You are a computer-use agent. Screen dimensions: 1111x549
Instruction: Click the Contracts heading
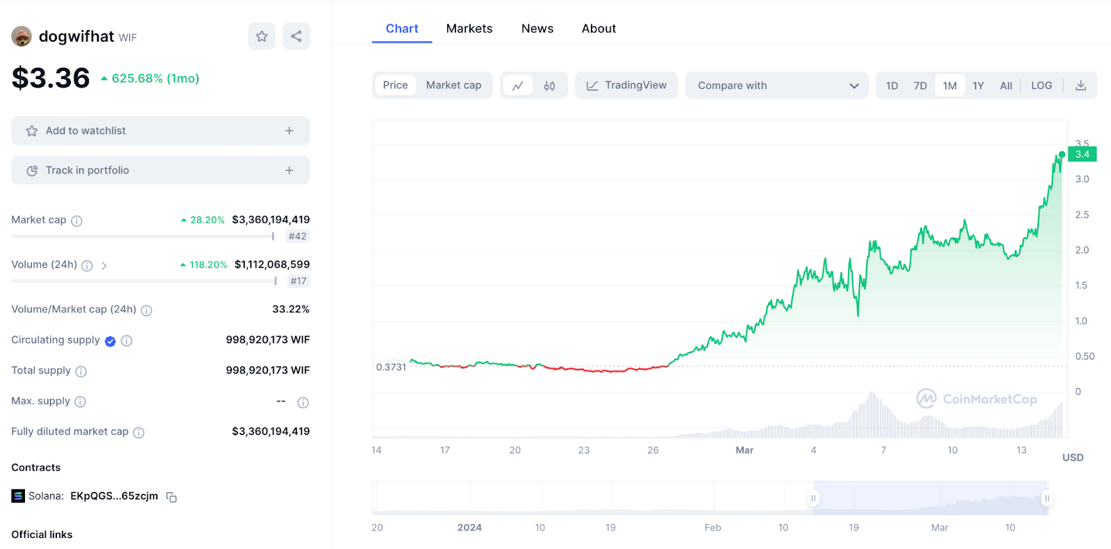tap(36, 468)
